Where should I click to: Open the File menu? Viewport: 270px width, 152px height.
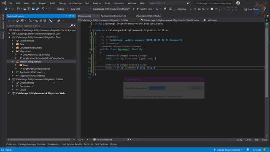(x=10, y=3)
